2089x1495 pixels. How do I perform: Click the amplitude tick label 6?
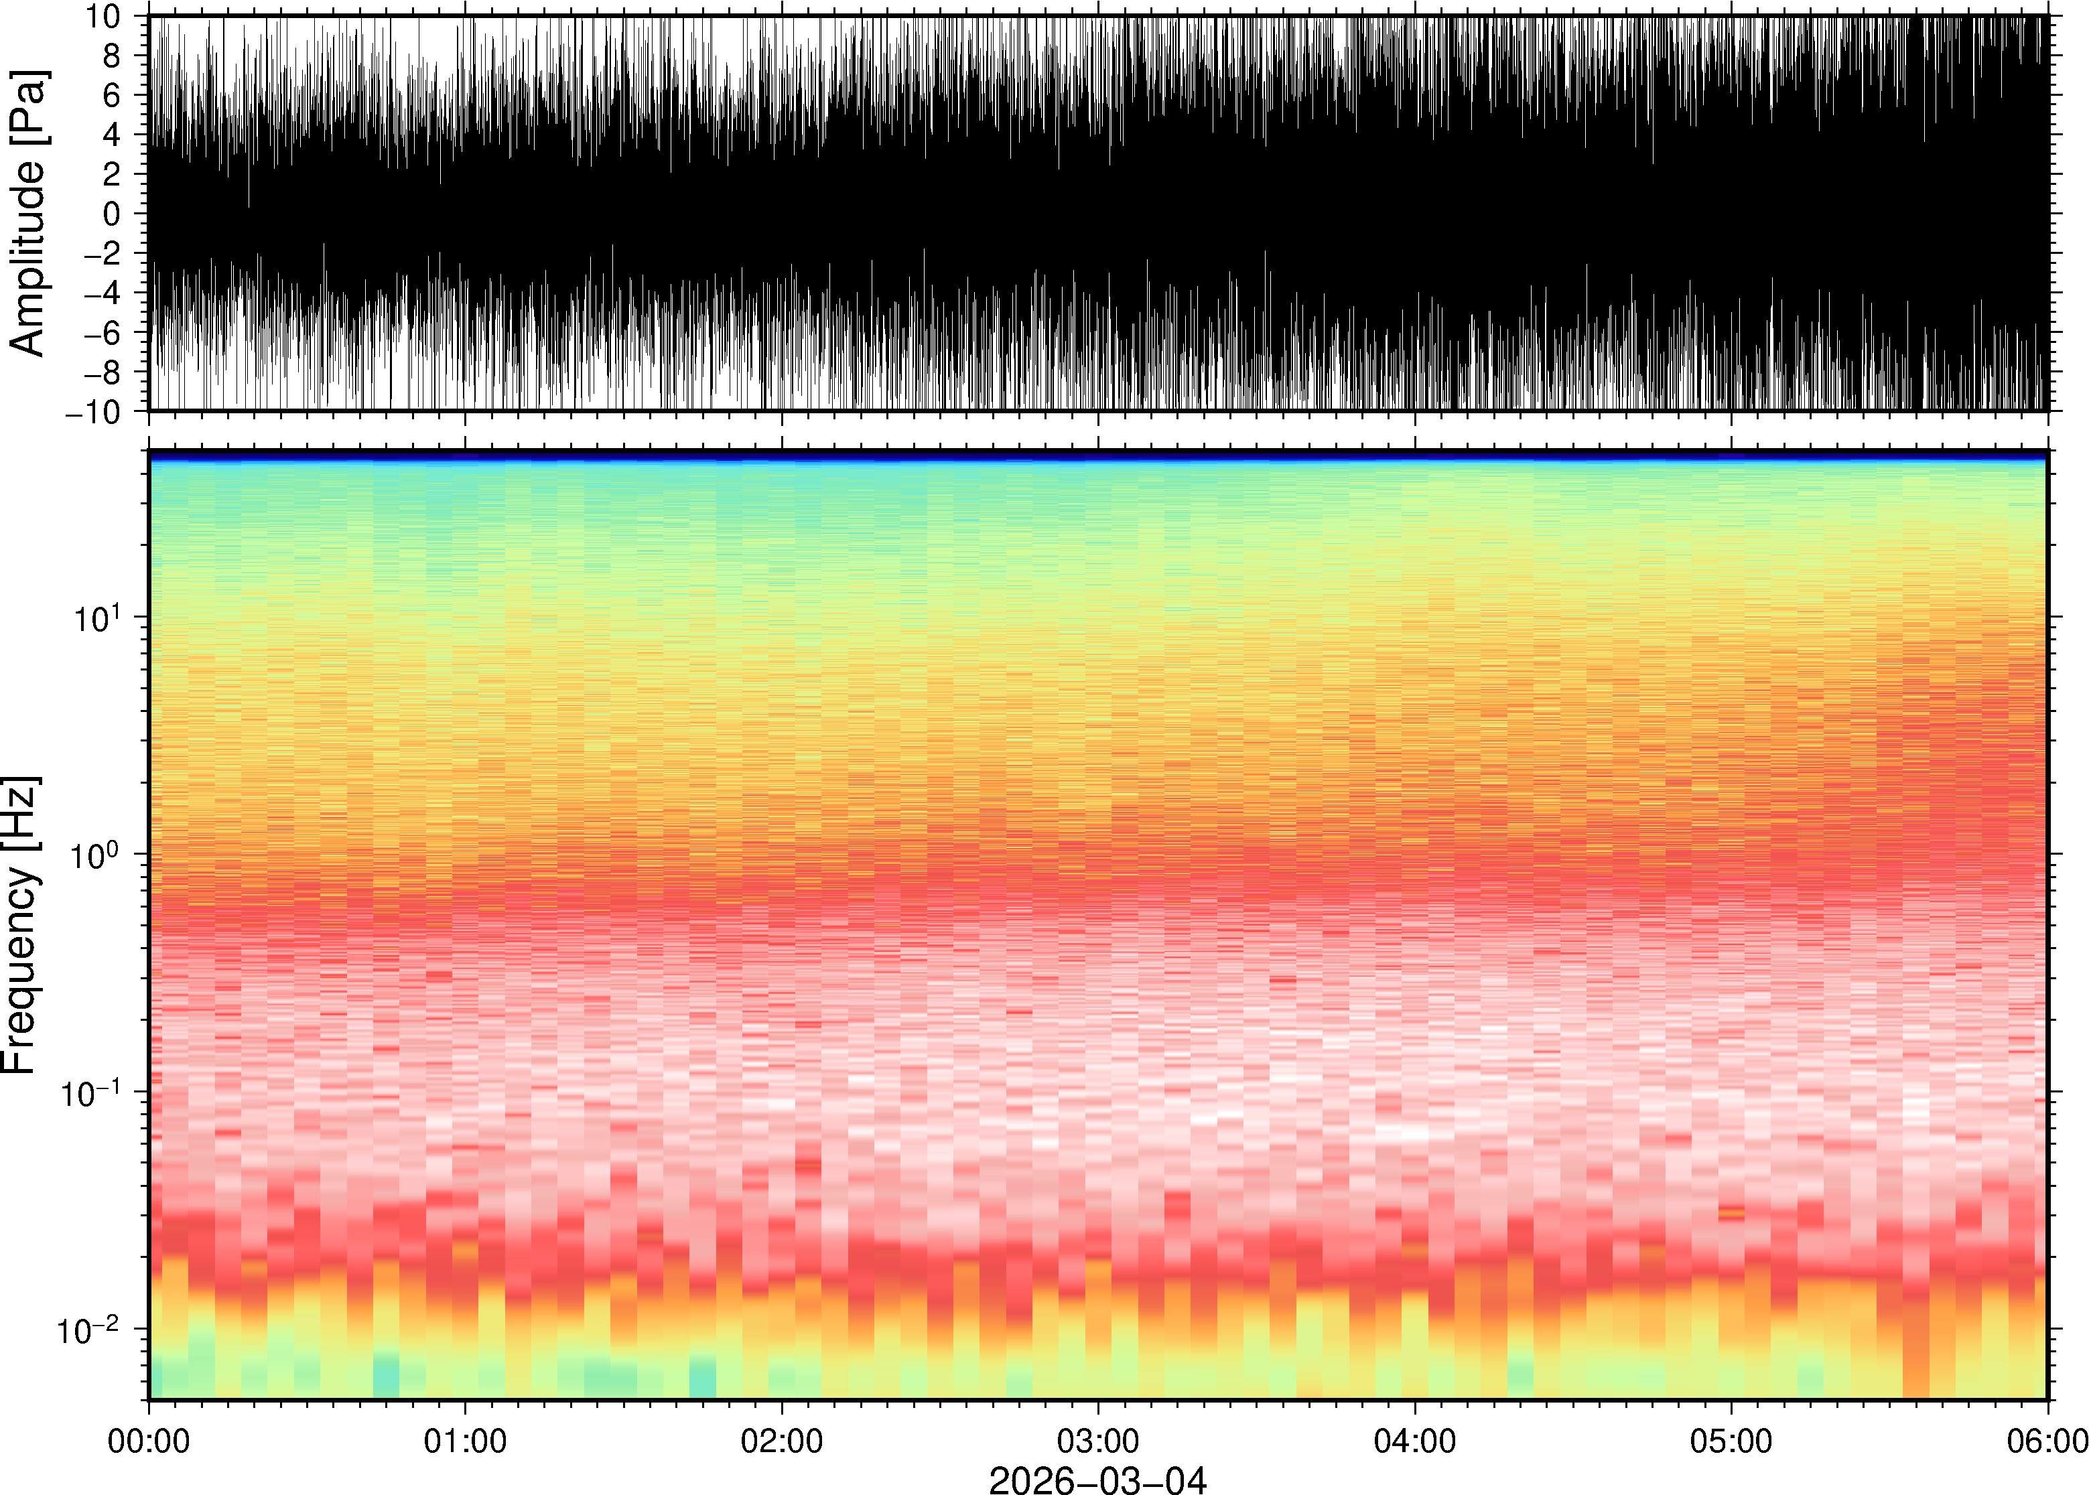(x=113, y=96)
